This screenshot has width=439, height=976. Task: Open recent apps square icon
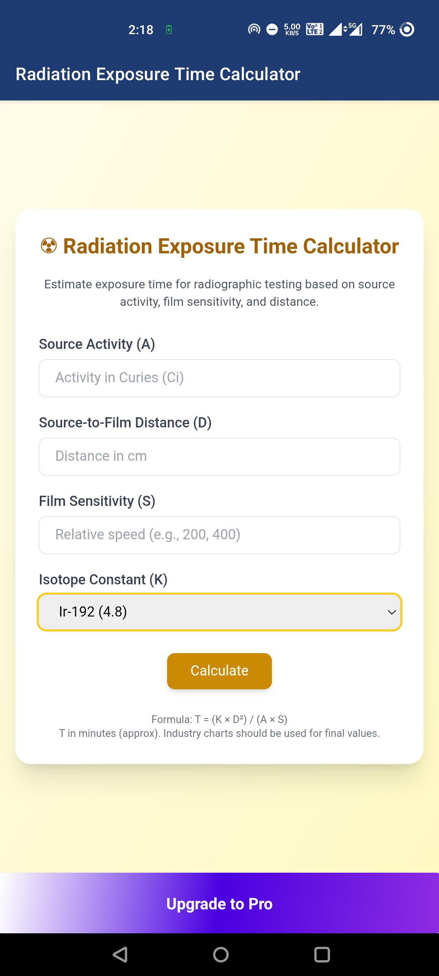coord(322,954)
